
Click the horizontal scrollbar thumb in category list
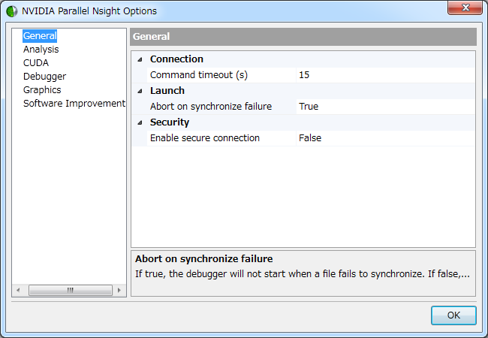coord(70,290)
